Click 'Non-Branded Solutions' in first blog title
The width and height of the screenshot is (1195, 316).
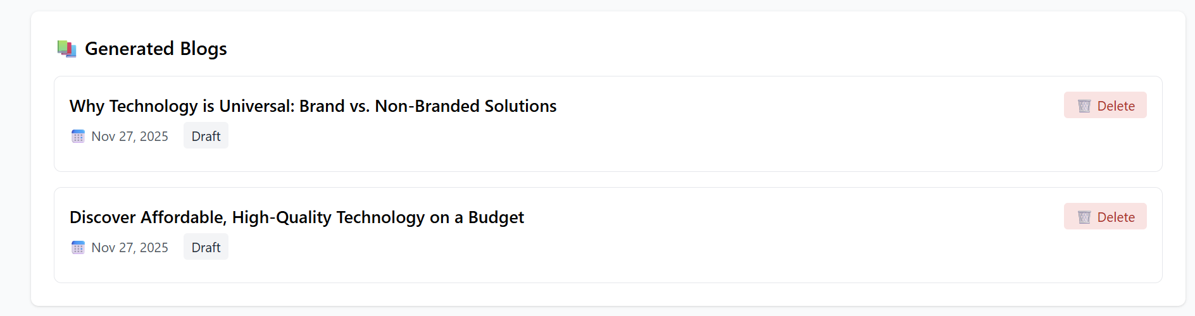point(465,106)
